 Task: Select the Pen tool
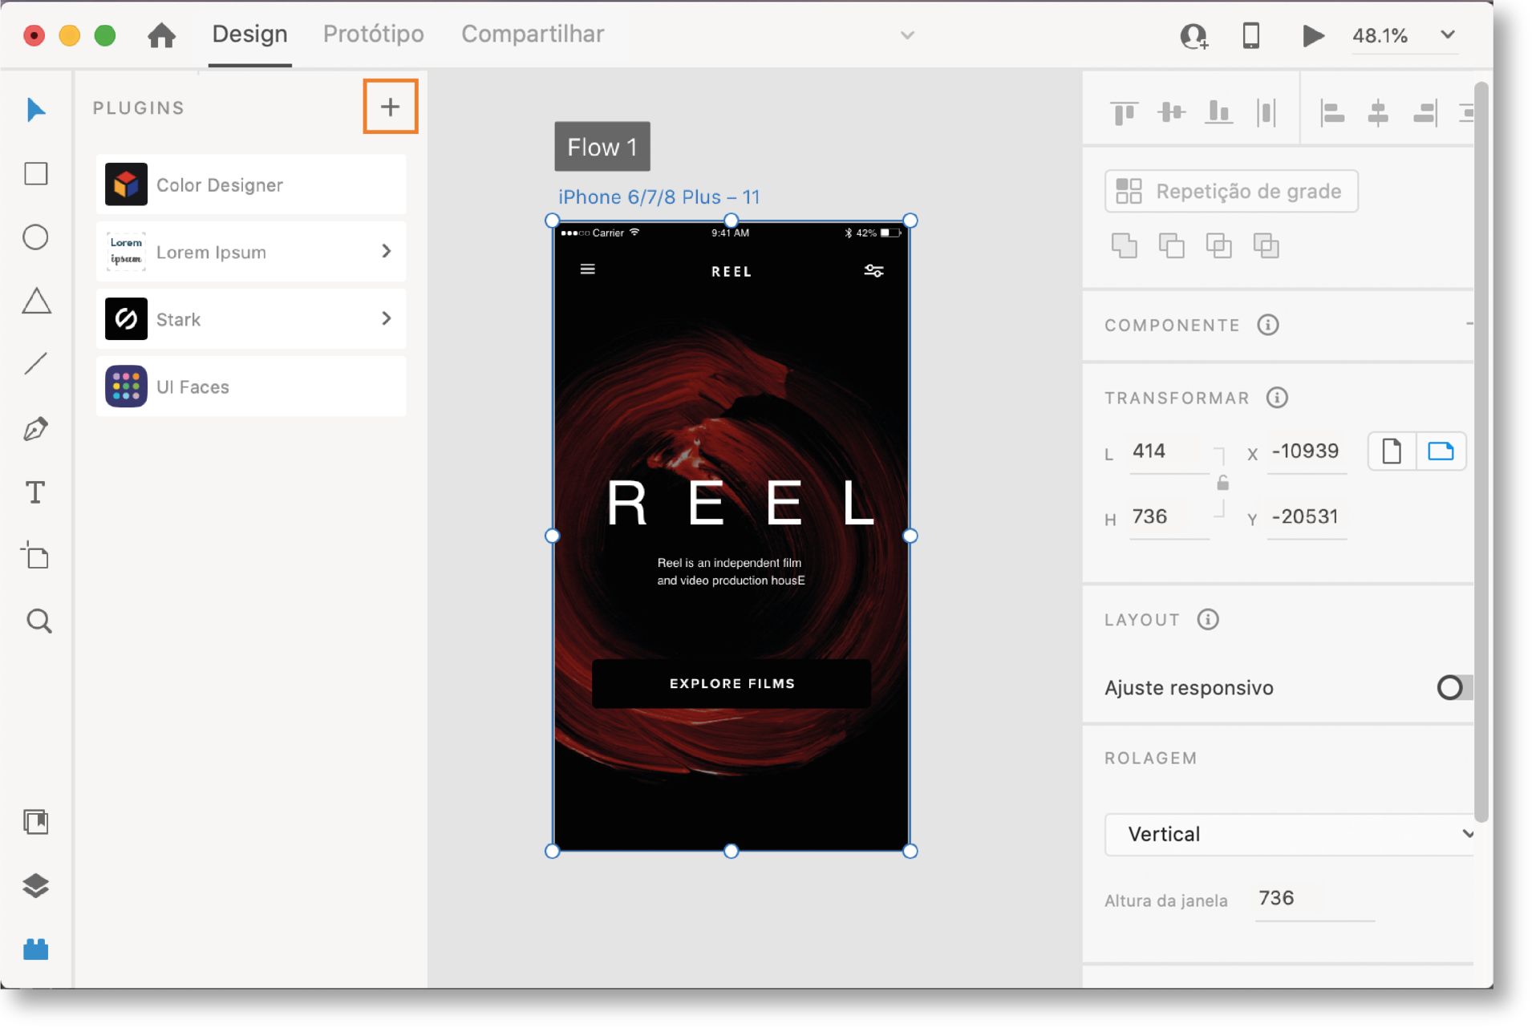(x=35, y=430)
